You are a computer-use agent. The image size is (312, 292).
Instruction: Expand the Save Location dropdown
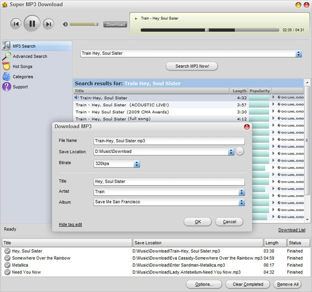pos(231,152)
